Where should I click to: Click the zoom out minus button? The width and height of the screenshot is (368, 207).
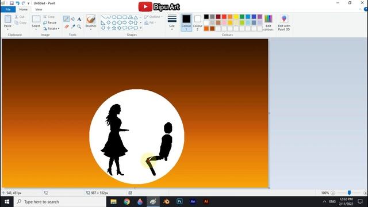pos(333,193)
